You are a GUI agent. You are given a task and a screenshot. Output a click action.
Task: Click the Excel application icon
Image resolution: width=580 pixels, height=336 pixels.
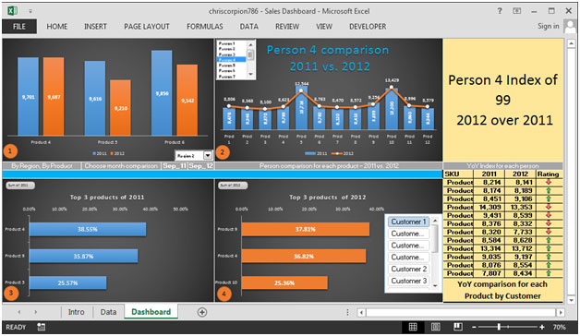[x=13, y=11]
